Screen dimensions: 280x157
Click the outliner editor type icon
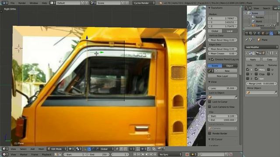[x=248, y=8]
